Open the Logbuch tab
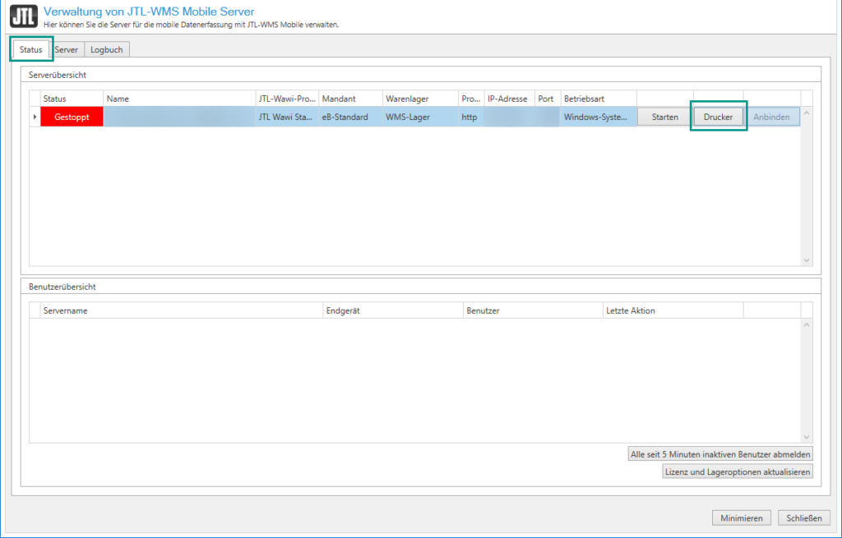This screenshot has height=538, width=842. click(107, 50)
